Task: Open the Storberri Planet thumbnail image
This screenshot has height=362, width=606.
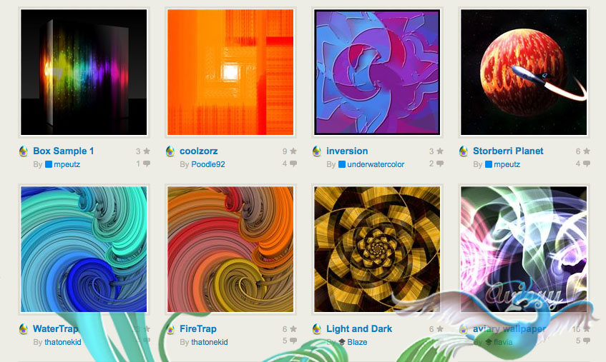Action: click(524, 73)
